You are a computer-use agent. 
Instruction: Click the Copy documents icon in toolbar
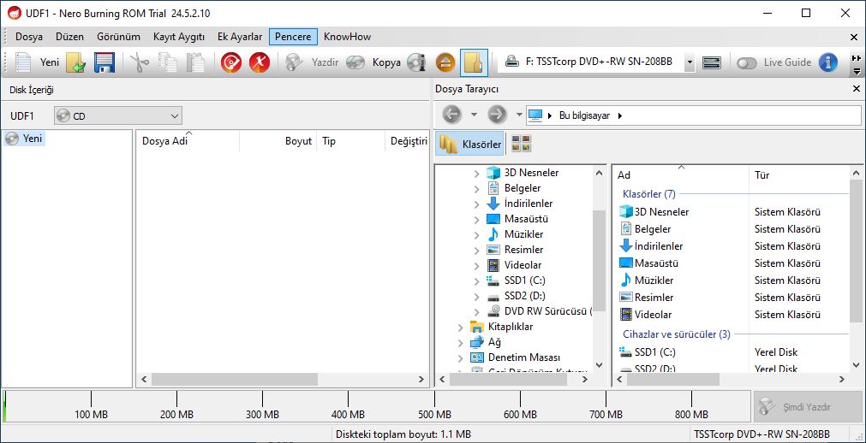point(167,62)
